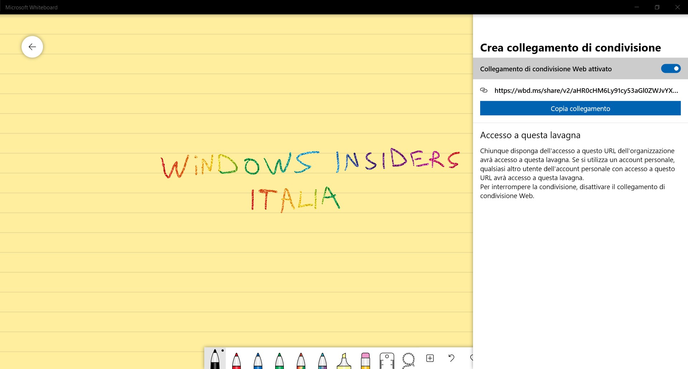This screenshot has height=369, width=688.
Task: Go back using the arrow button
Action: click(32, 47)
